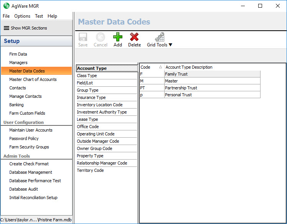Select Master Chart of Accounts in sidebar
This screenshot has height=224, width=287.
[33, 79]
